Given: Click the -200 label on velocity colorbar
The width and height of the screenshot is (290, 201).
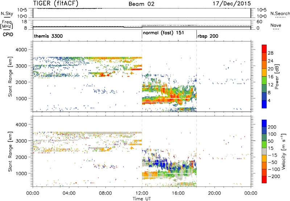Looking at the screenshot, I should (274, 176).
